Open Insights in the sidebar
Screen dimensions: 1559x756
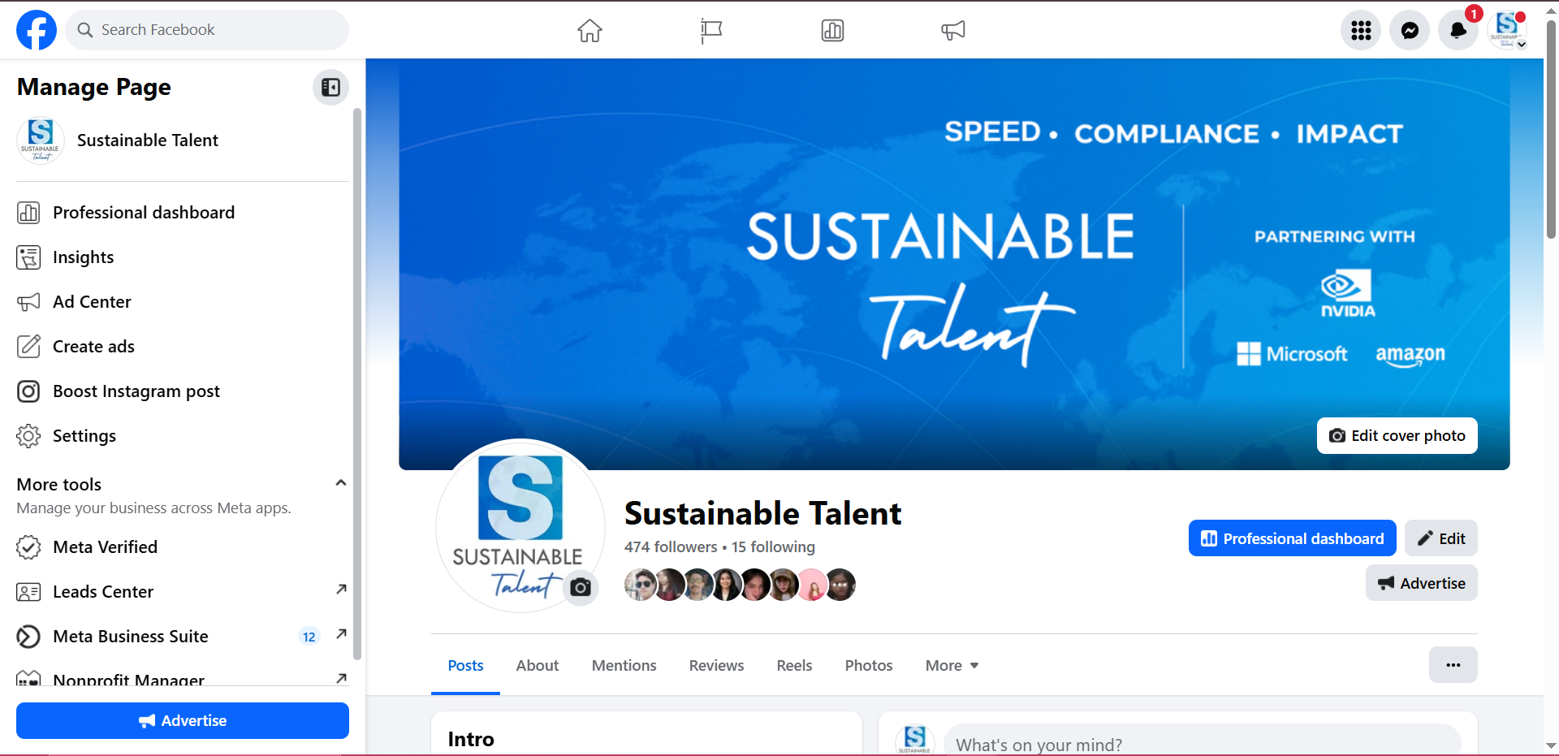pyautogui.click(x=183, y=257)
